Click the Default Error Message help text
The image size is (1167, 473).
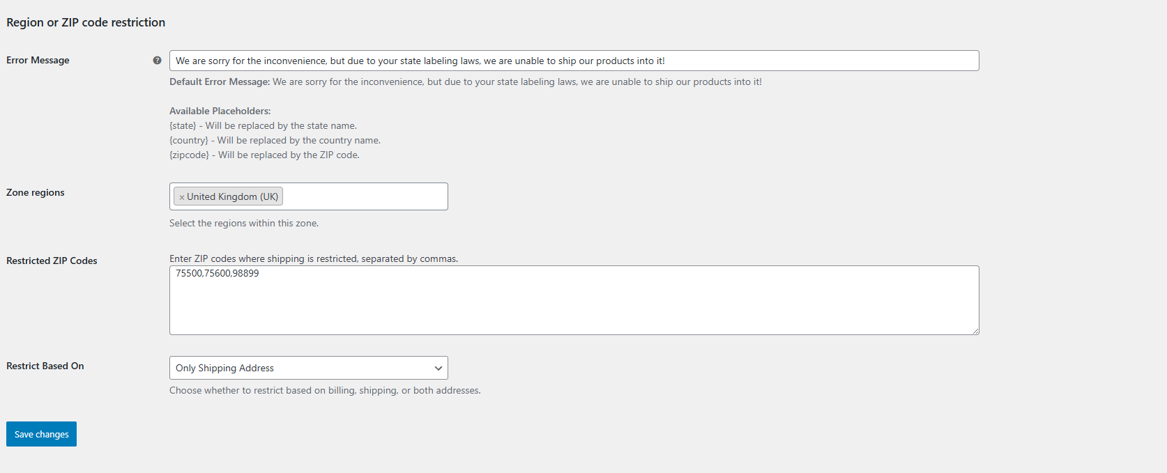[x=466, y=82]
